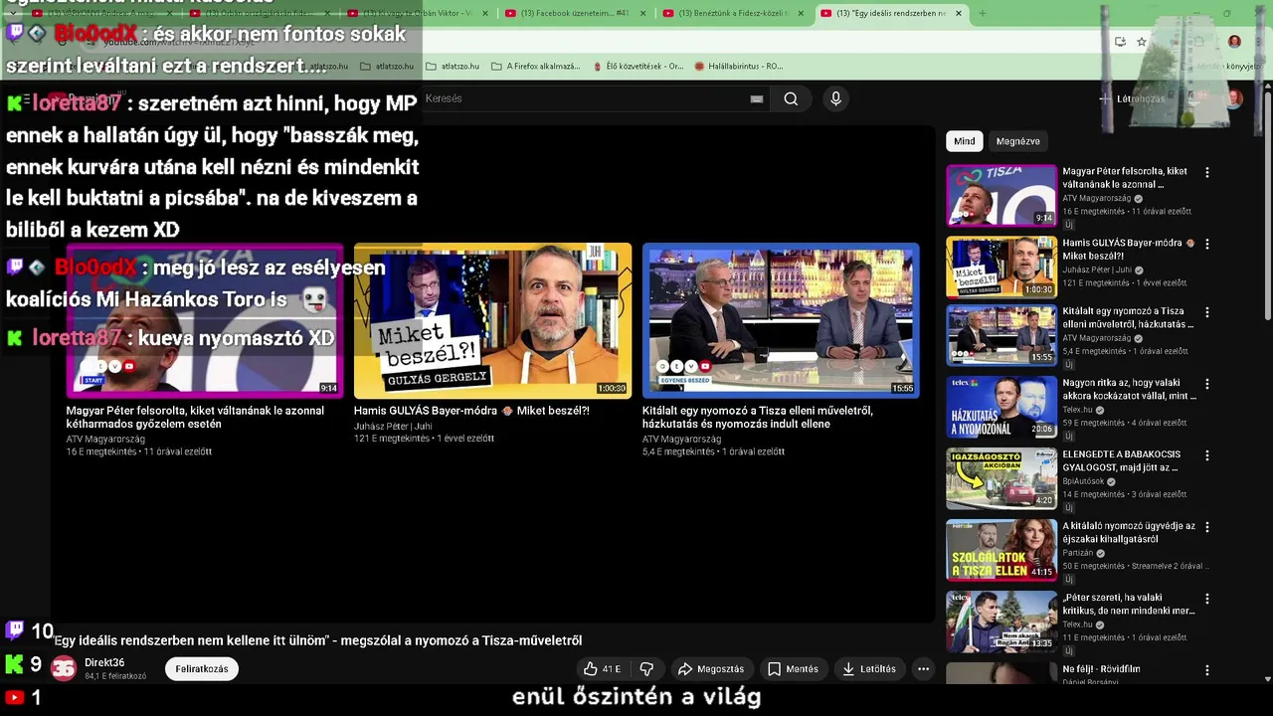Open sidebar title ELENGEDTE A BABAKOCSIS GYALOGOST

1121,460
